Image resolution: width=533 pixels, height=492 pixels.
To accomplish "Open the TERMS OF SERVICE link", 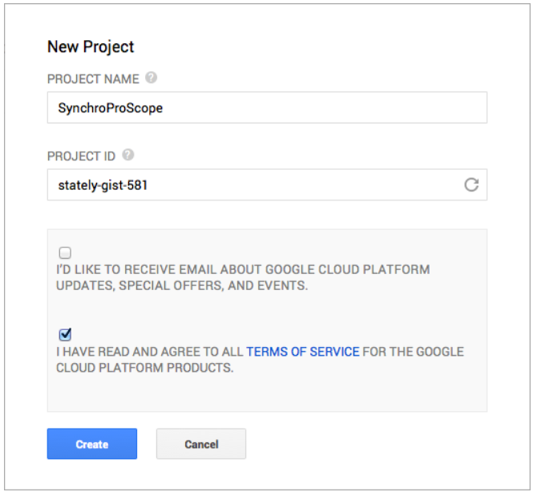I will click(302, 352).
